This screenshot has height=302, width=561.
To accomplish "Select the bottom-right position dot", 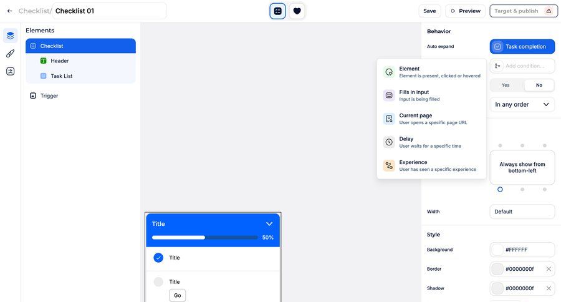I will coord(545,189).
